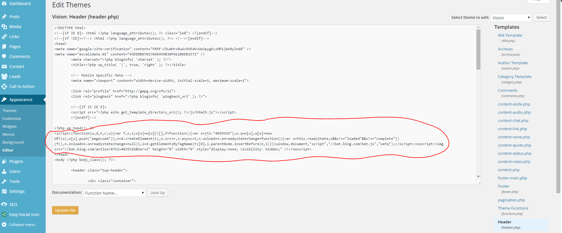The height and width of the screenshot is (233, 562).
Task: Open pagination.php file
Action: click(511, 200)
